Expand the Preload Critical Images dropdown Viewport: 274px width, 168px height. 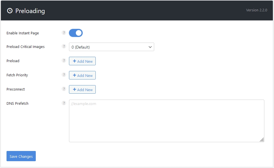coord(111,47)
